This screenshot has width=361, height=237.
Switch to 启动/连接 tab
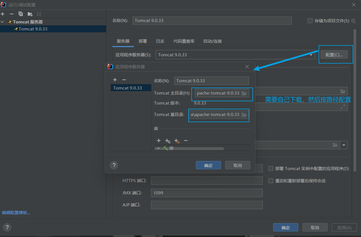[x=213, y=41]
